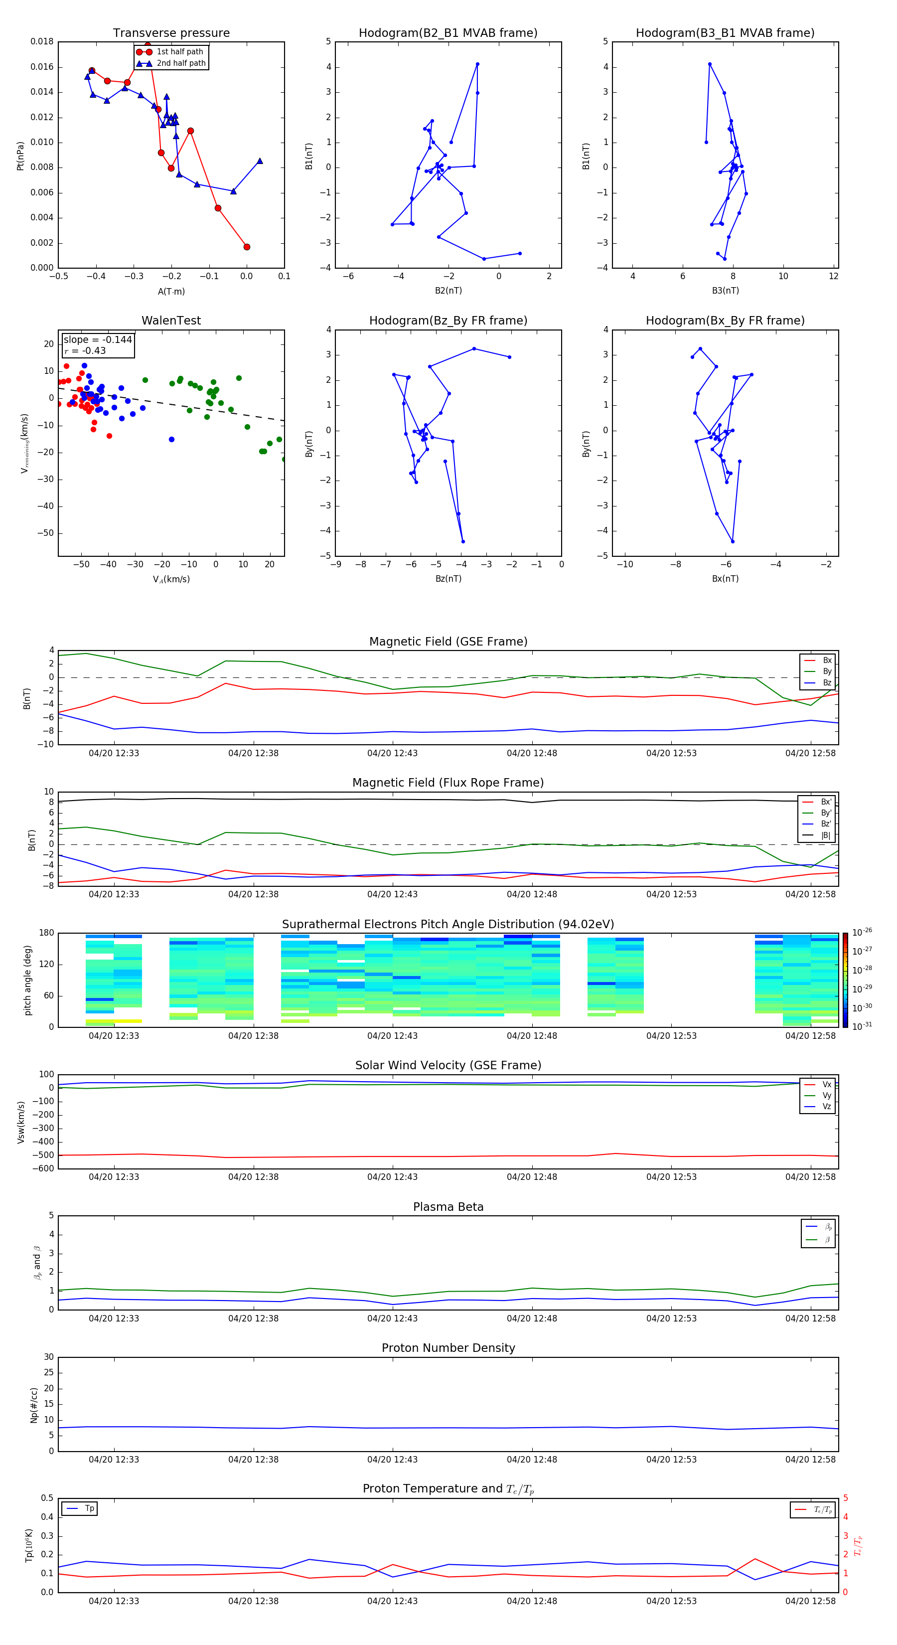Click the dashed fit line in WalenTest
Viewport: 897px width, 1645px height.
tap(171, 404)
